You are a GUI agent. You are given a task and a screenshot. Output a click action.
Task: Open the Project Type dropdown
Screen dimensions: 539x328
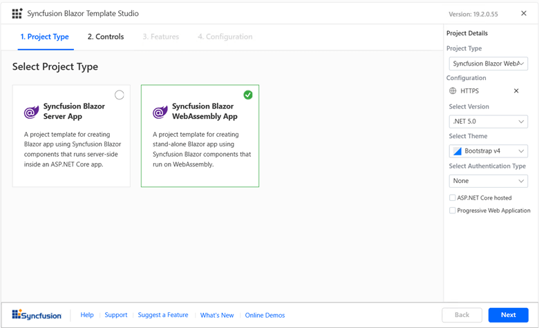coord(488,64)
